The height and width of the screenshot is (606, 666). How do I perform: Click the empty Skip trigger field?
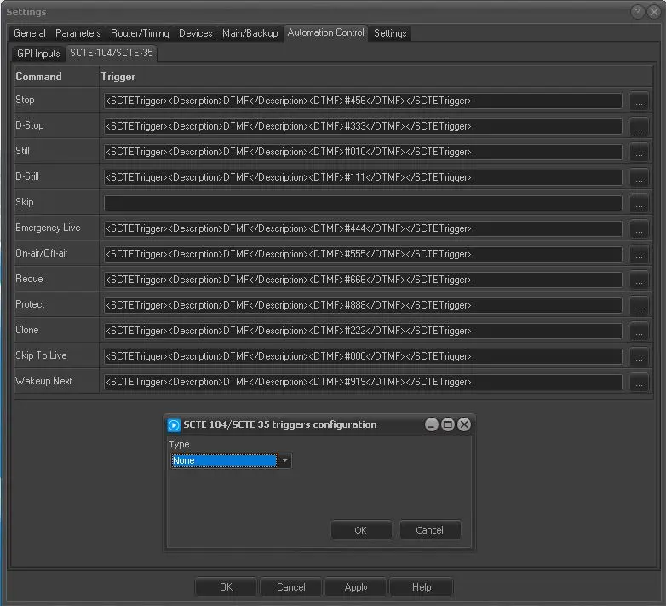[x=363, y=203]
